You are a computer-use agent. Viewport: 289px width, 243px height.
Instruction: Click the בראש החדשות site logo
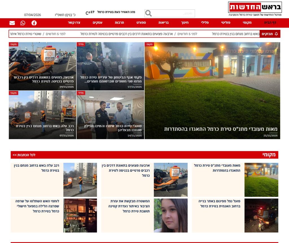point(255,7)
